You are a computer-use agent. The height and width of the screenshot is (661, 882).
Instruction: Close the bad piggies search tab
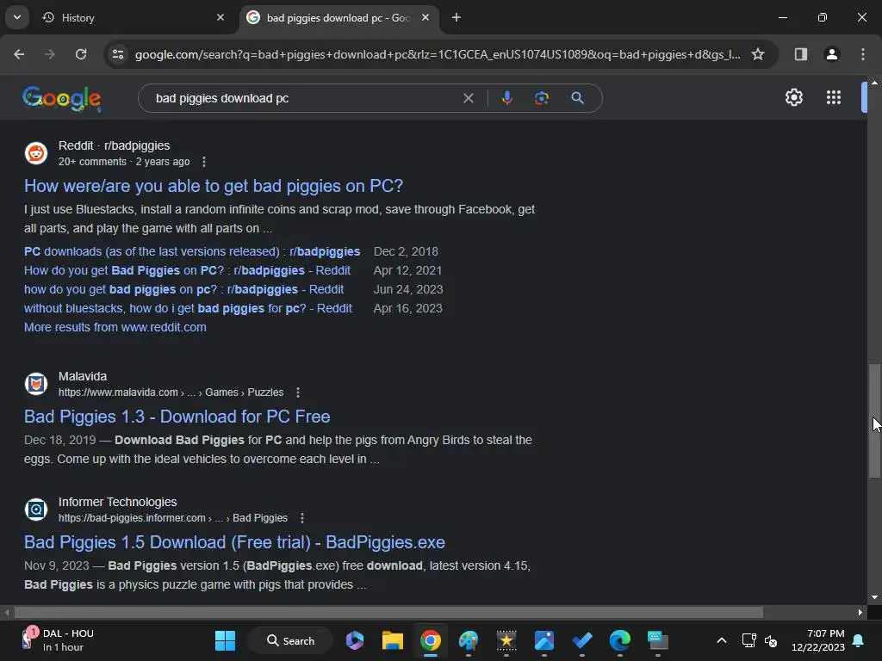(x=425, y=18)
